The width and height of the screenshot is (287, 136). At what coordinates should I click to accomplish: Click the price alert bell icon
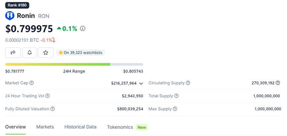click(x=29, y=52)
